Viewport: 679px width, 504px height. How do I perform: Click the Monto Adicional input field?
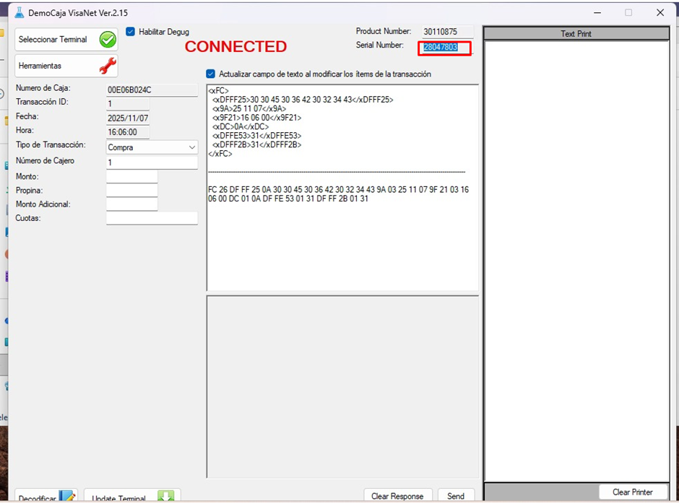[x=131, y=204]
